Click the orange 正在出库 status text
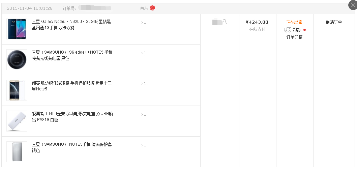This screenshot has width=357, height=171. pos(294,23)
